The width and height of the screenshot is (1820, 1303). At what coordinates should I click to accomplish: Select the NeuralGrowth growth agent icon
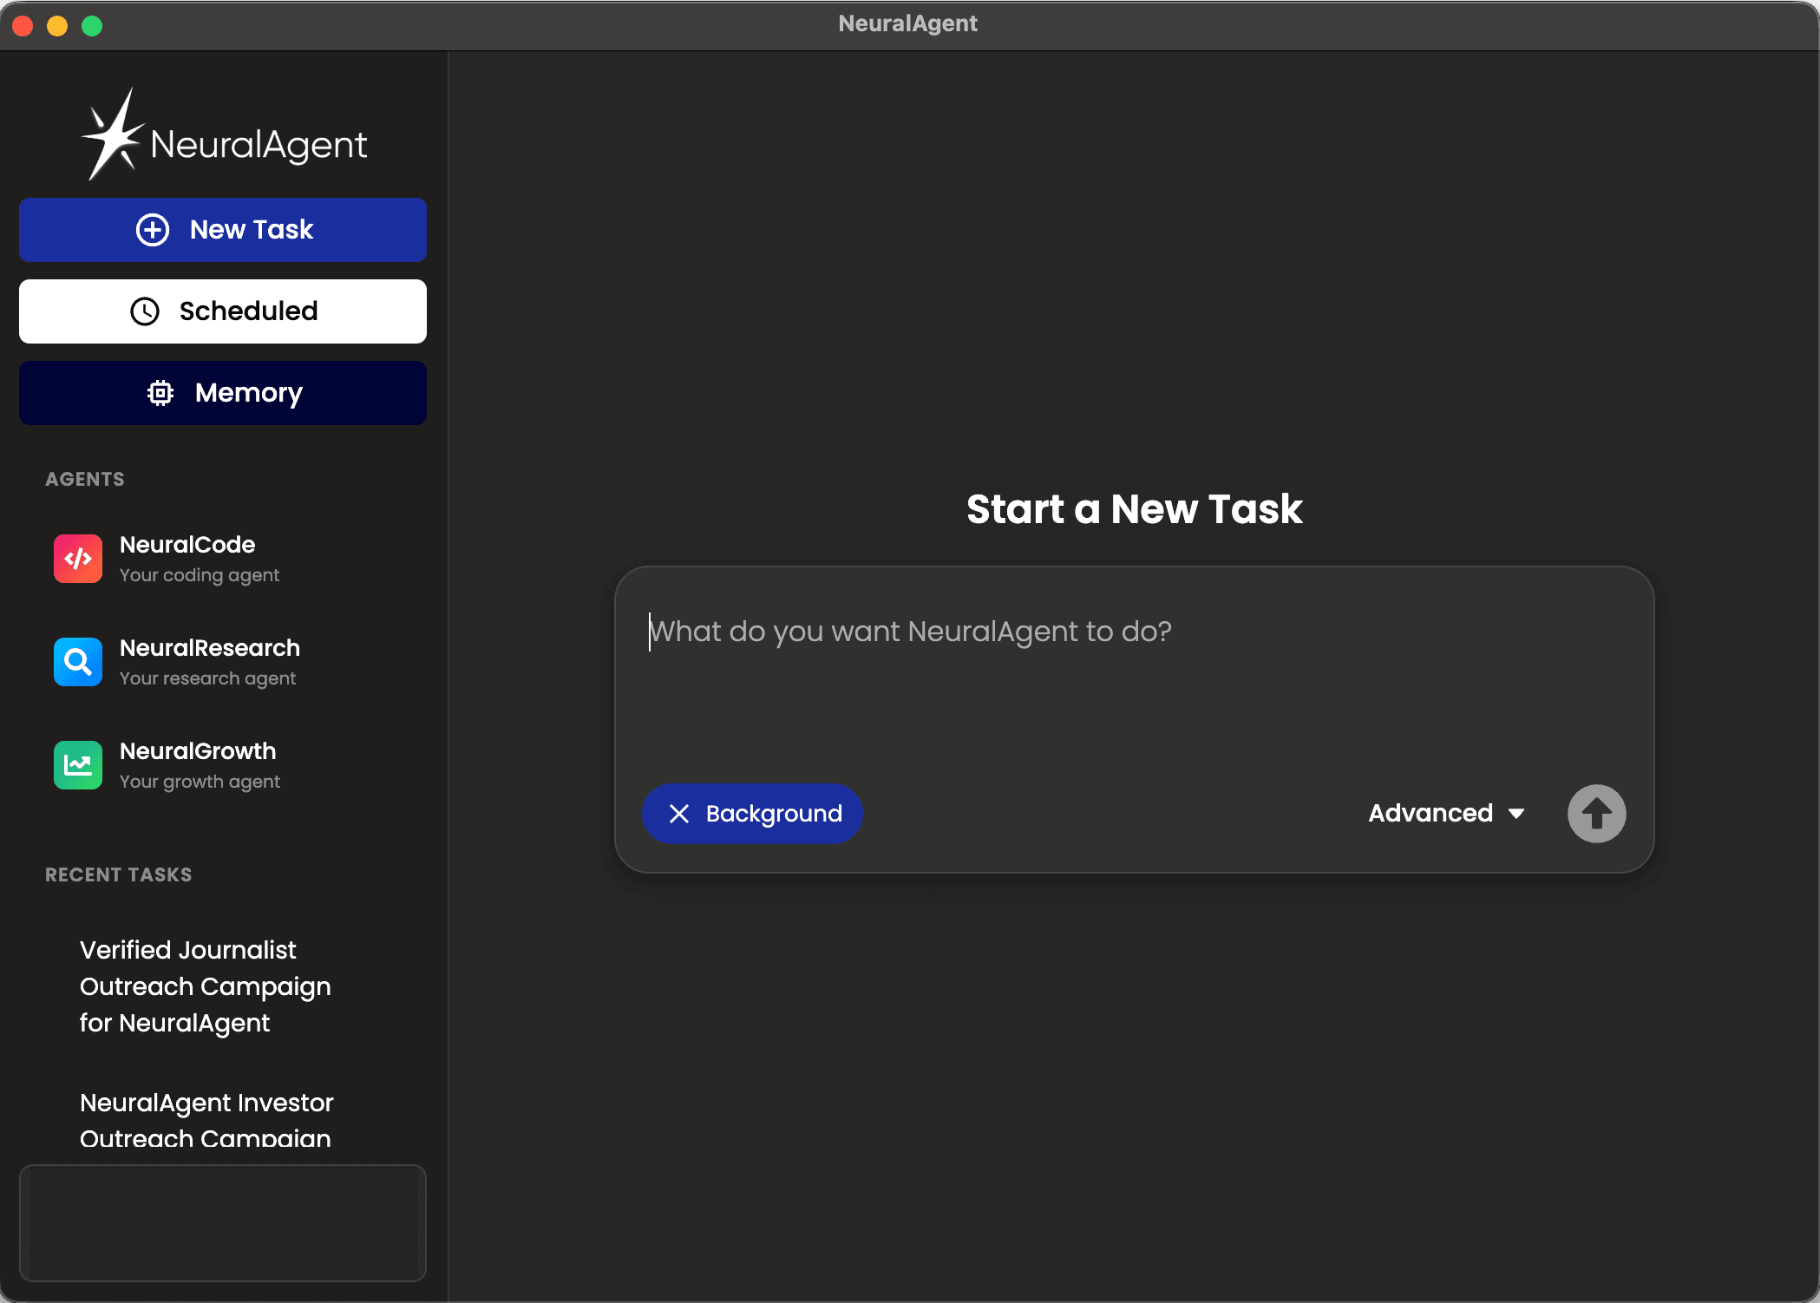(x=77, y=765)
